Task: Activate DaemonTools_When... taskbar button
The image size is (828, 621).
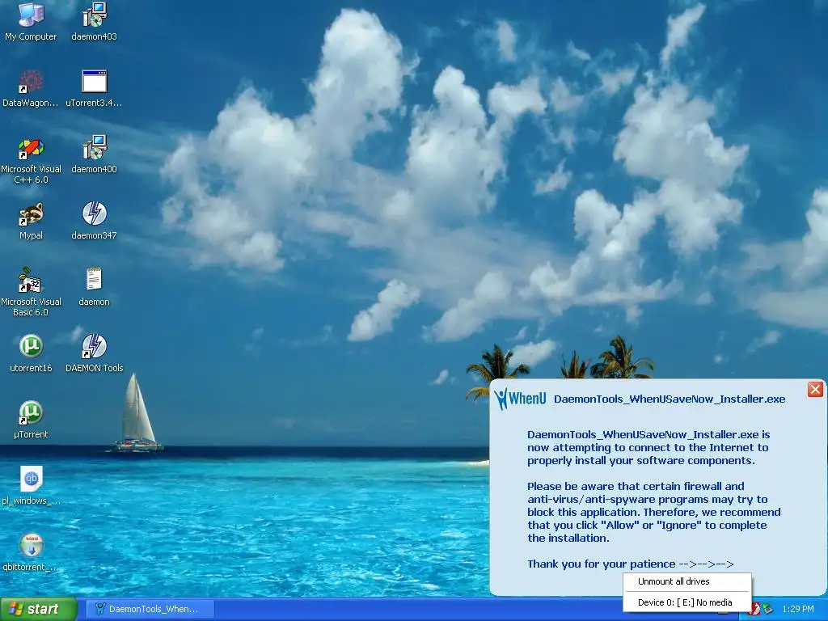Action: (x=150, y=609)
